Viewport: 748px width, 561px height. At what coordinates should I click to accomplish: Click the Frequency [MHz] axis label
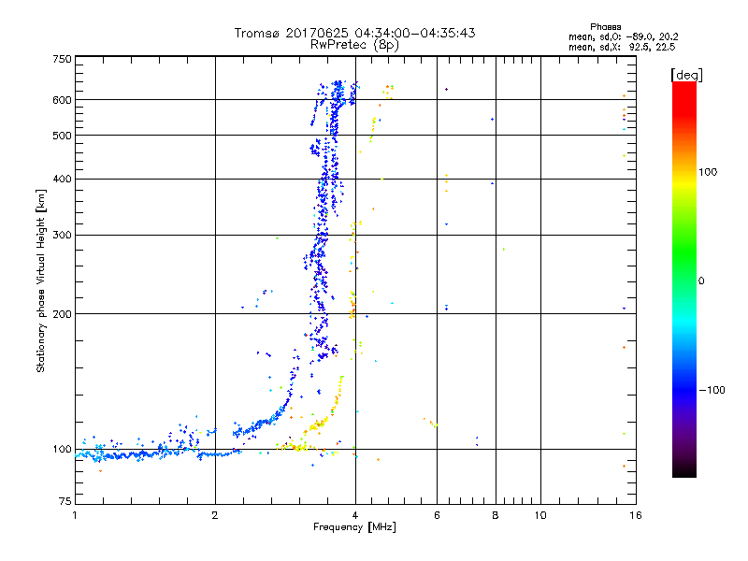click(x=353, y=528)
